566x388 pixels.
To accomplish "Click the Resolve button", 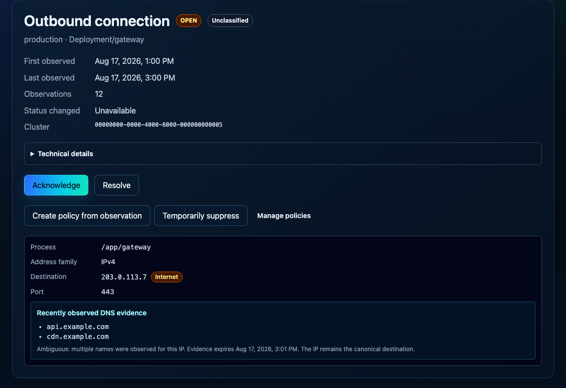I will pyautogui.click(x=116, y=185).
